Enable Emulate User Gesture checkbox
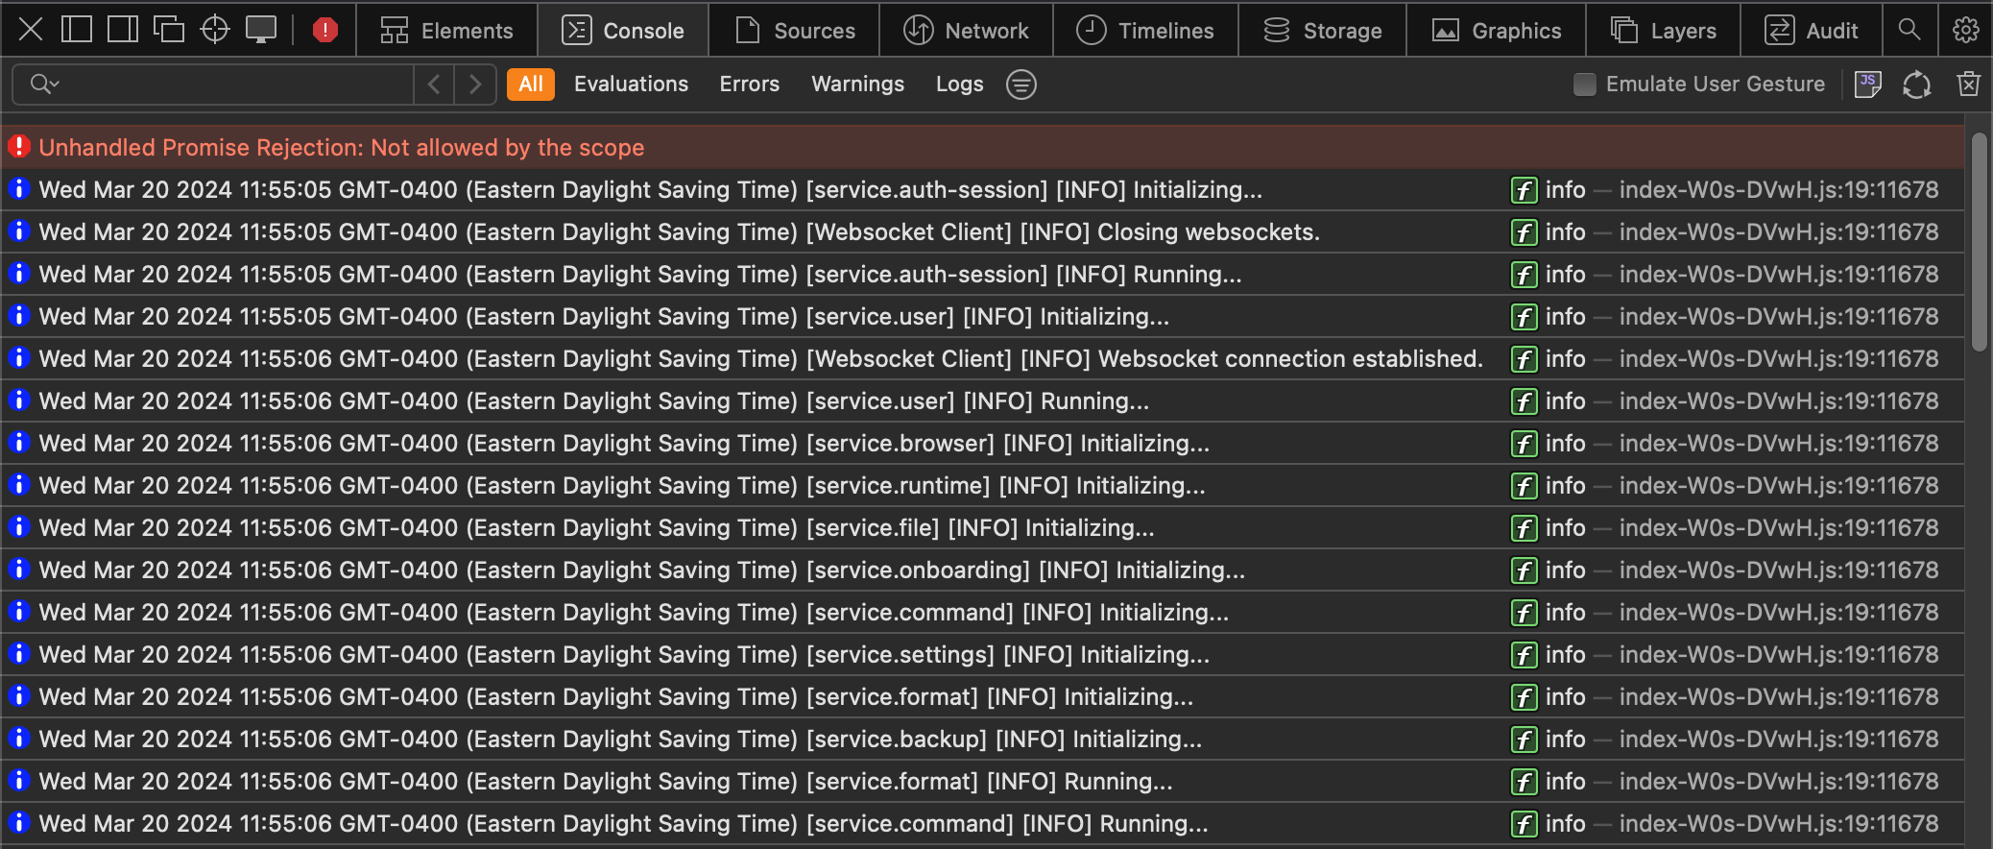This screenshot has height=849, width=1993. click(x=1585, y=85)
